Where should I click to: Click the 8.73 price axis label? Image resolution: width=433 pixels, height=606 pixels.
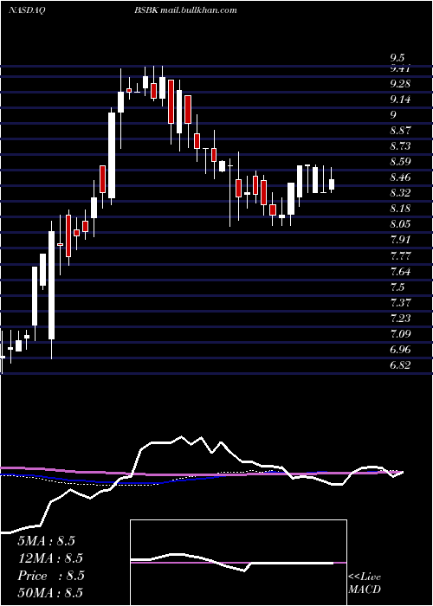400,146
